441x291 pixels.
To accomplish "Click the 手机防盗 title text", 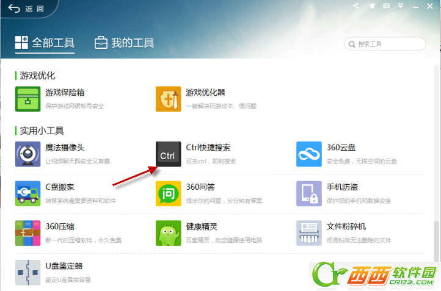I will [x=342, y=187].
